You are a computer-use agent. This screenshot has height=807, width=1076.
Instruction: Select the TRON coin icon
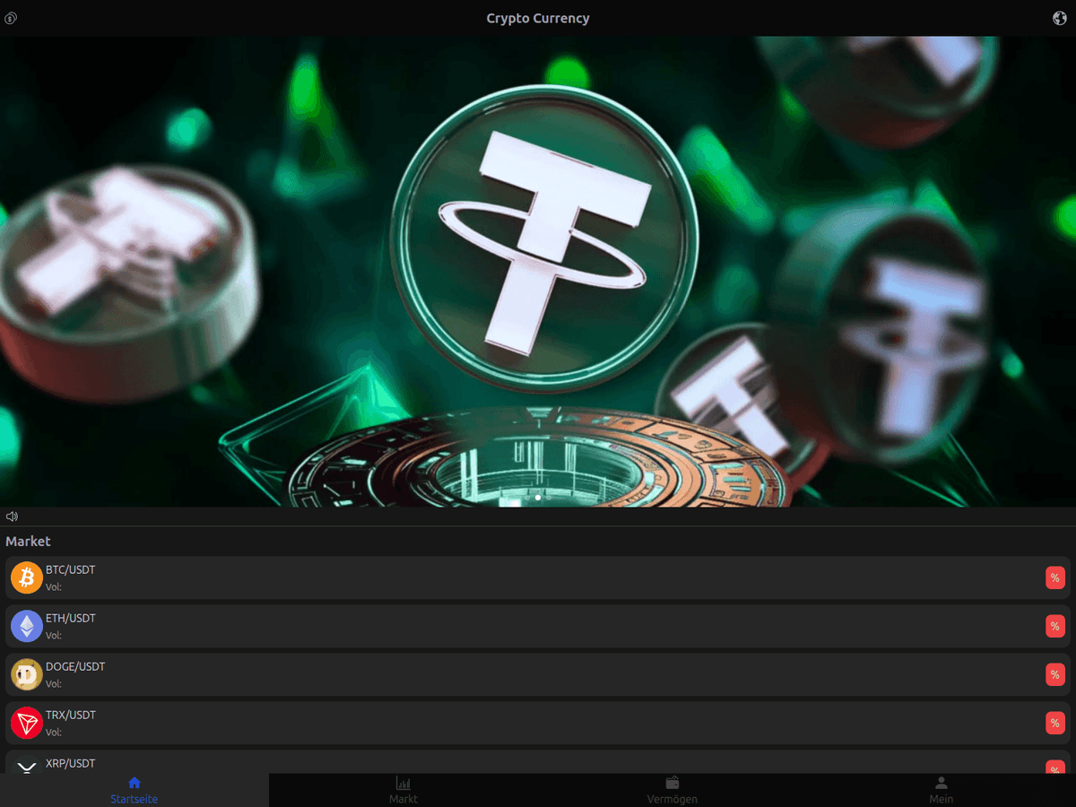click(27, 723)
